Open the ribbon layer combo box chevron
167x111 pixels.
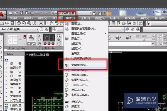point(153,44)
